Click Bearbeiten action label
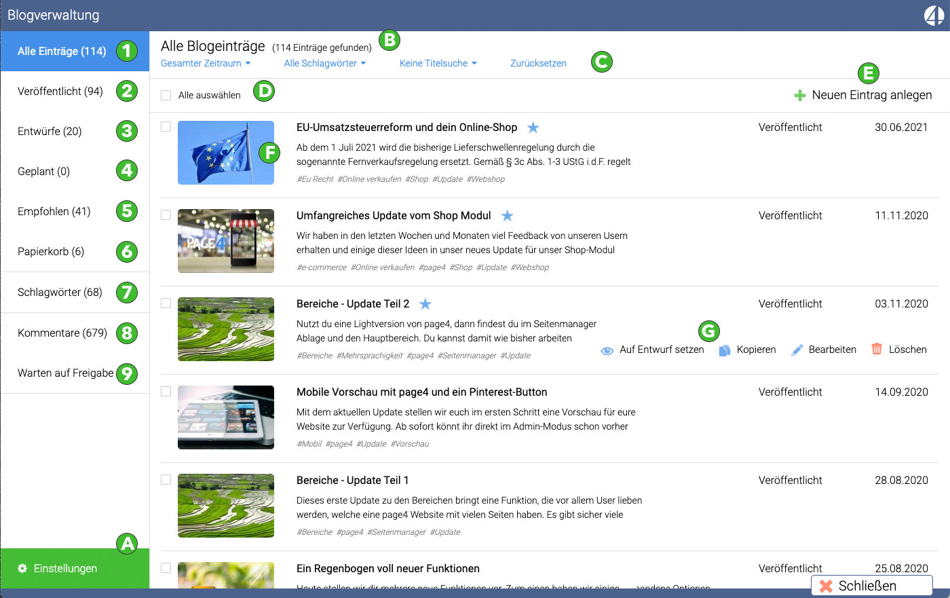This screenshot has height=598, width=950. (x=833, y=350)
